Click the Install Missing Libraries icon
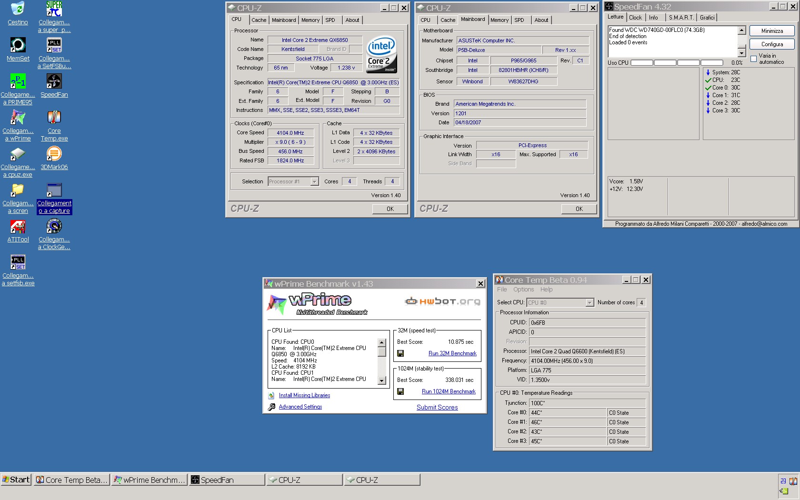This screenshot has width=800, height=500. pyautogui.click(x=271, y=395)
